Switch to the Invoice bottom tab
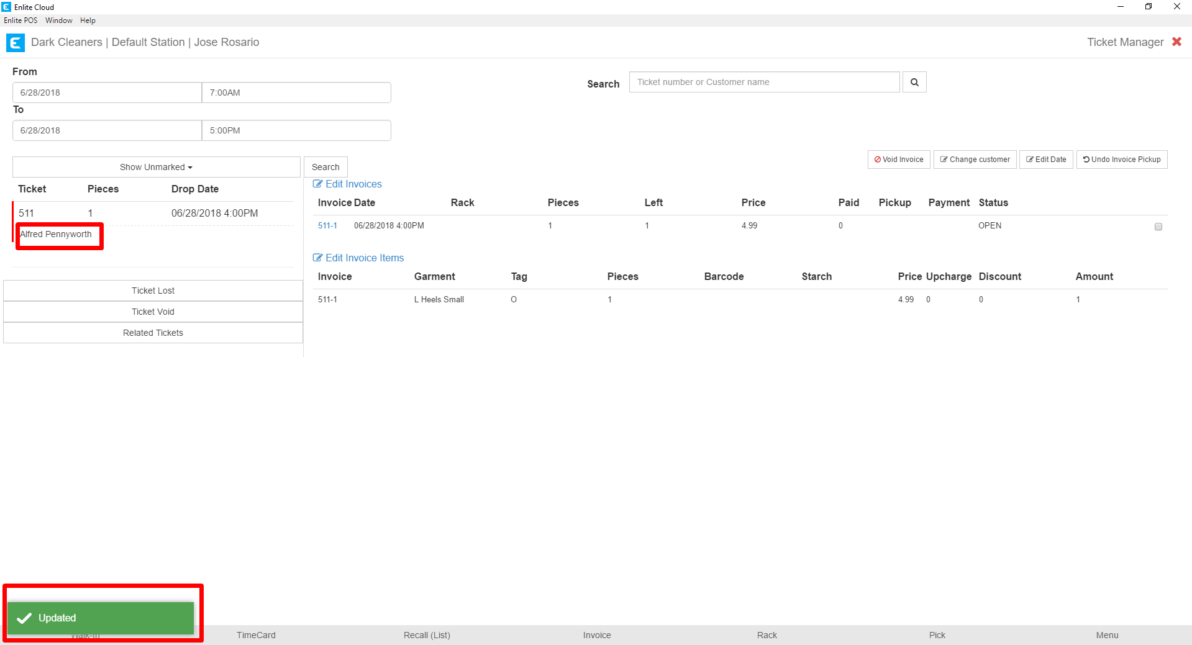The width and height of the screenshot is (1192, 645). (597, 635)
